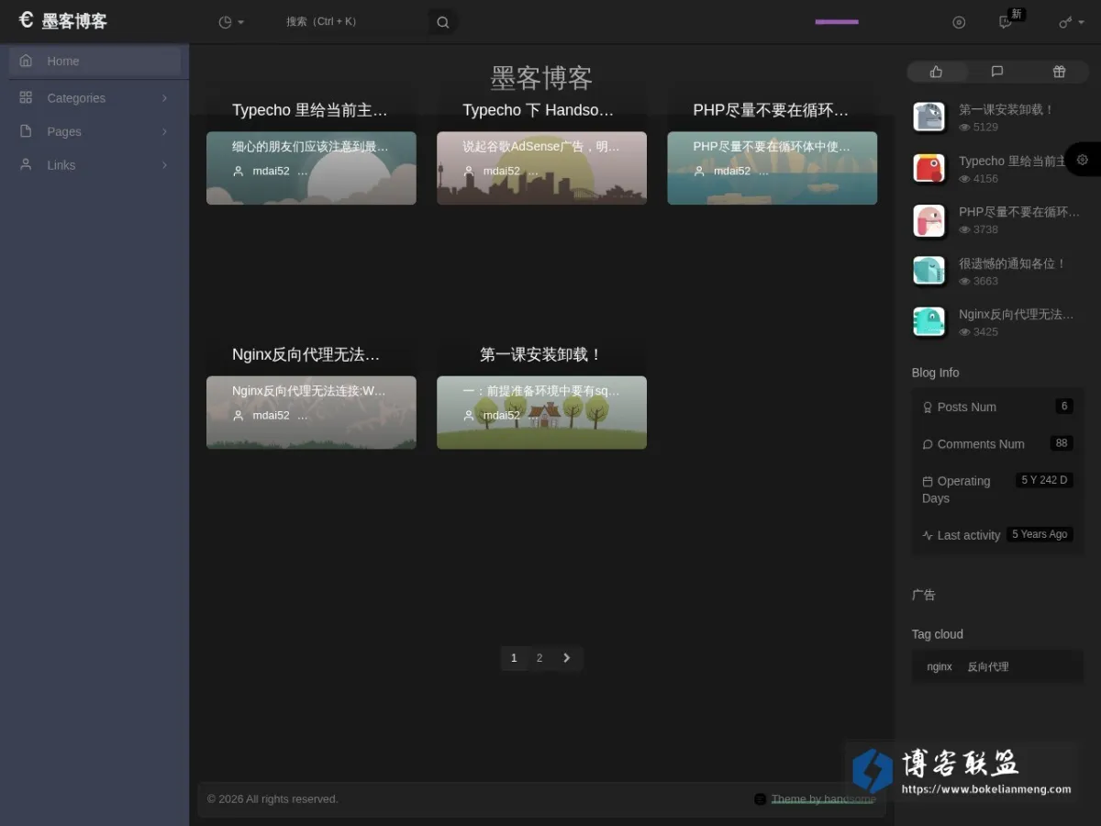This screenshot has width=1101, height=826.
Task: Click the search input field
Action: coord(353,22)
